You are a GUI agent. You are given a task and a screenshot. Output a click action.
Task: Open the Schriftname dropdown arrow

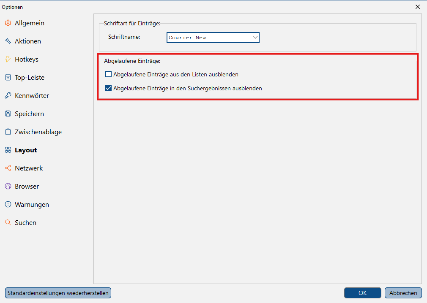(255, 38)
